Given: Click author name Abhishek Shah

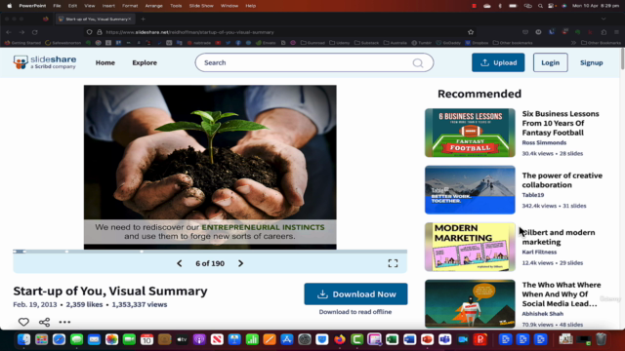Looking at the screenshot, I should [x=542, y=314].
